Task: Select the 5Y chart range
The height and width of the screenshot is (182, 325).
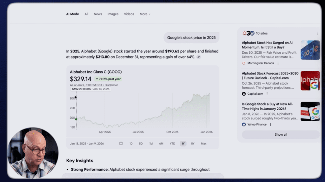Action: click(x=193, y=144)
